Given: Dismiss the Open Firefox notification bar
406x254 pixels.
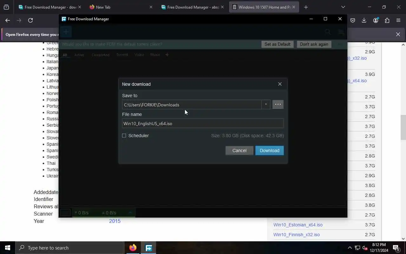Looking at the screenshot, I should 398,34.
